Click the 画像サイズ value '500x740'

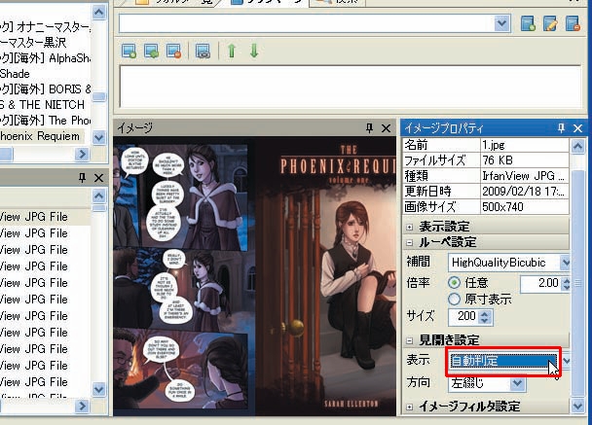click(x=525, y=206)
